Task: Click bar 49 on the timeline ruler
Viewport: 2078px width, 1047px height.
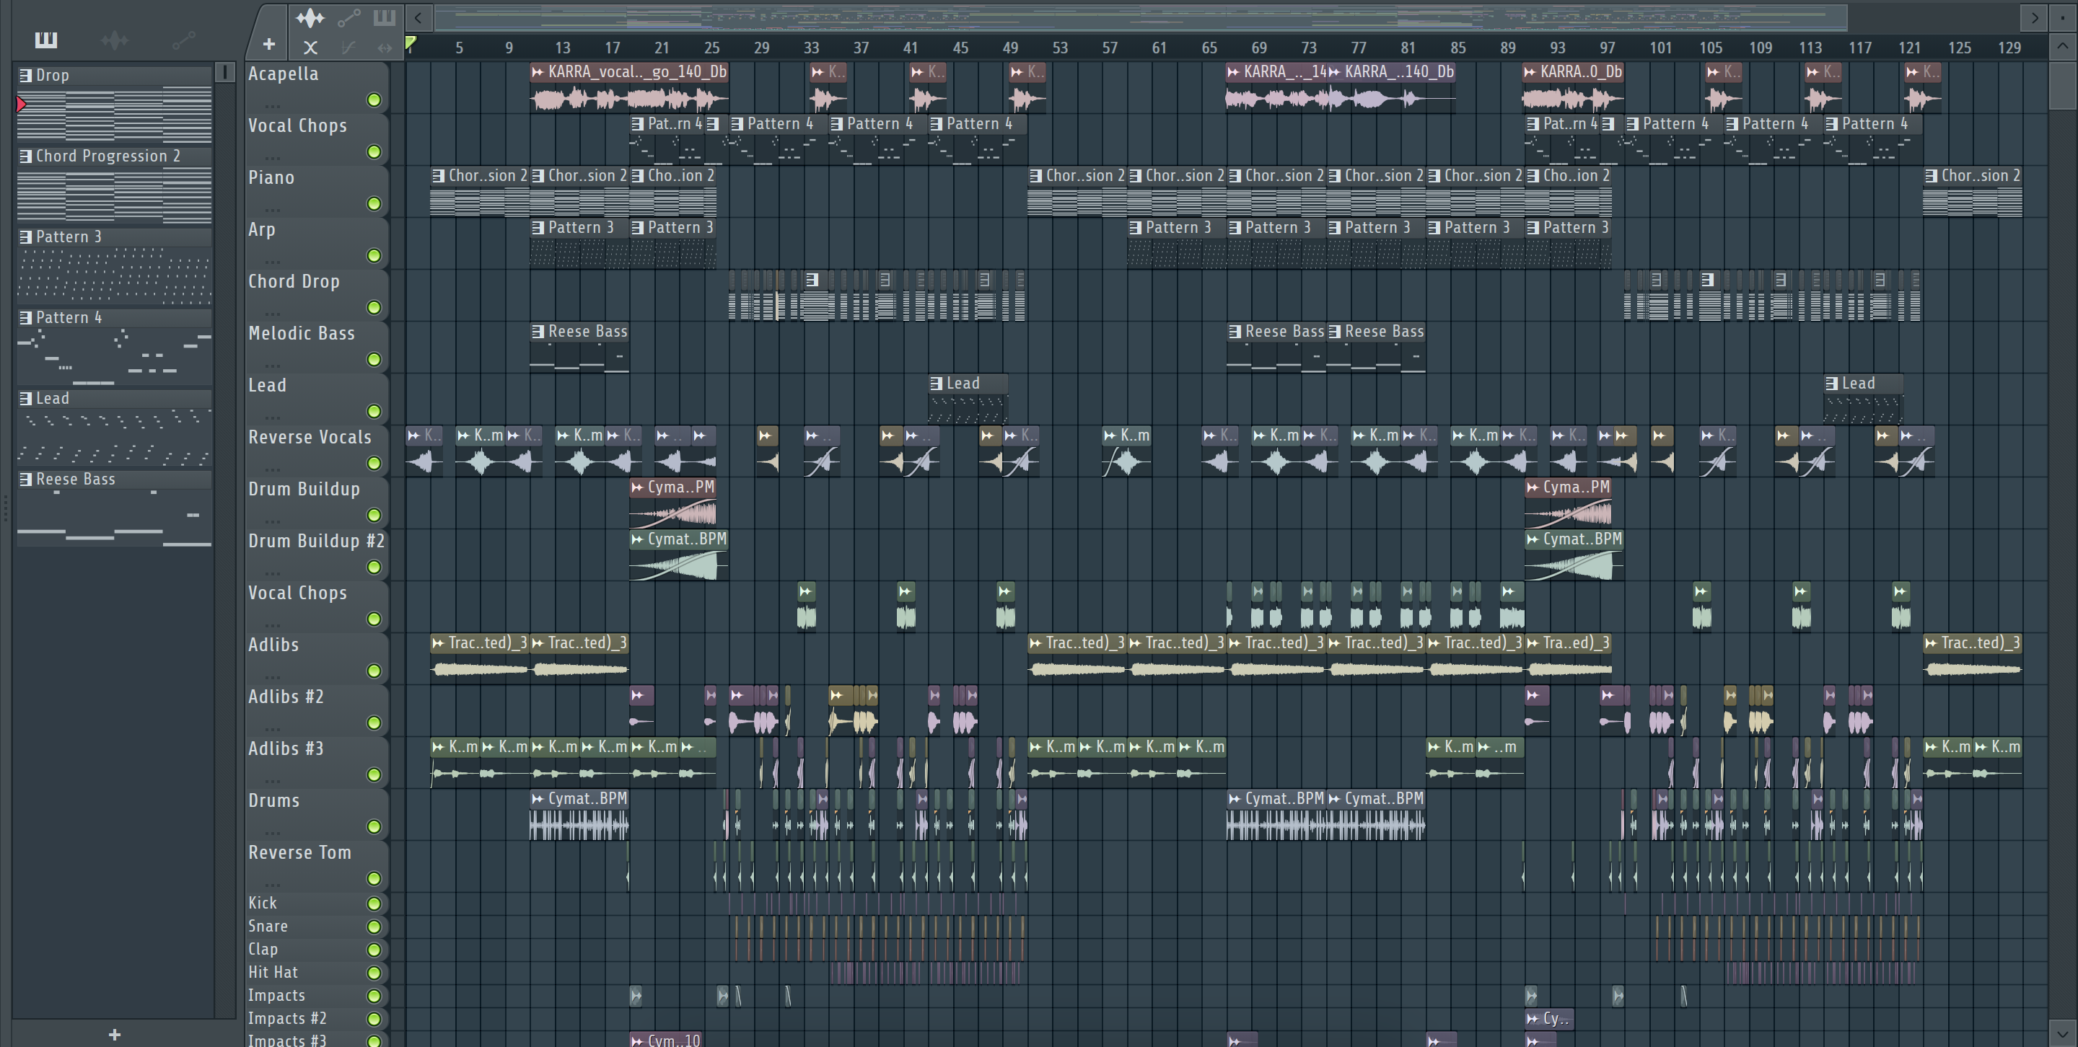Action: (x=1010, y=48)
